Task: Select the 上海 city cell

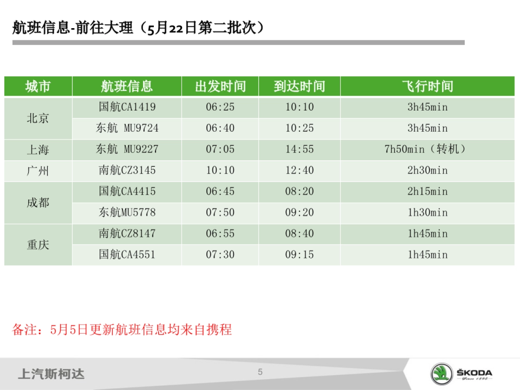Action: pos(38,149)
